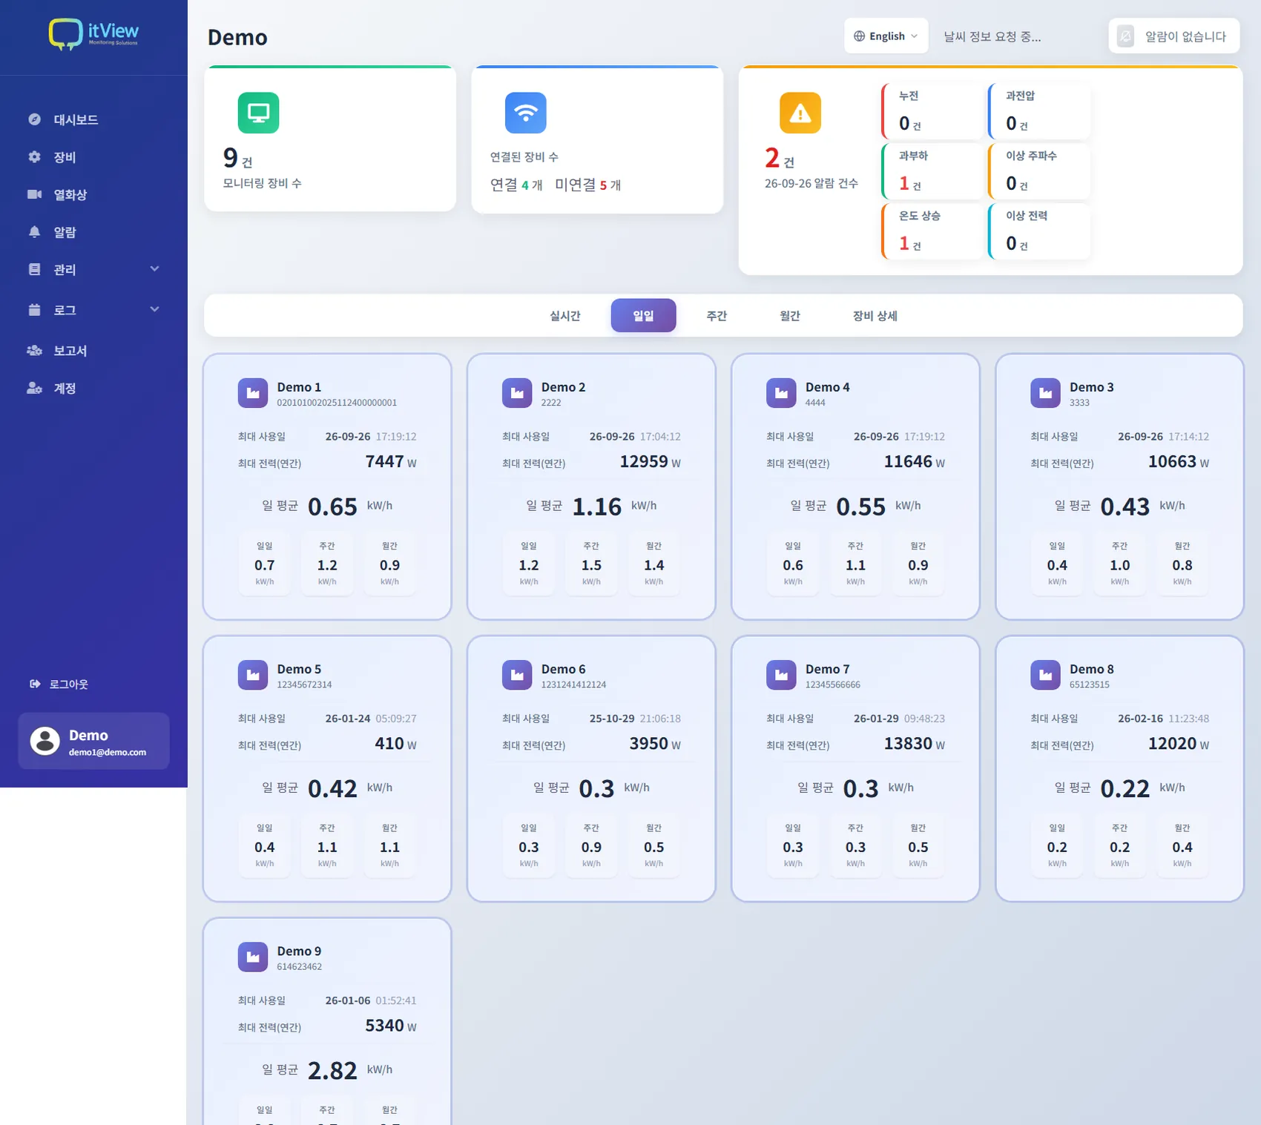Click the 로그 calendar icon in sidebar
This screenshot has width=1261, height=1125.
coord(34,310)
